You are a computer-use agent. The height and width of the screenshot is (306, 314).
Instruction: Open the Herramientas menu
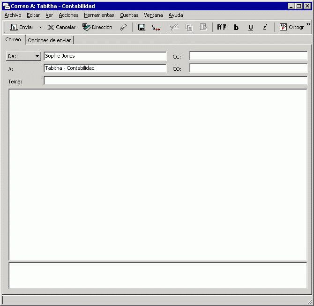coord(99,15)
